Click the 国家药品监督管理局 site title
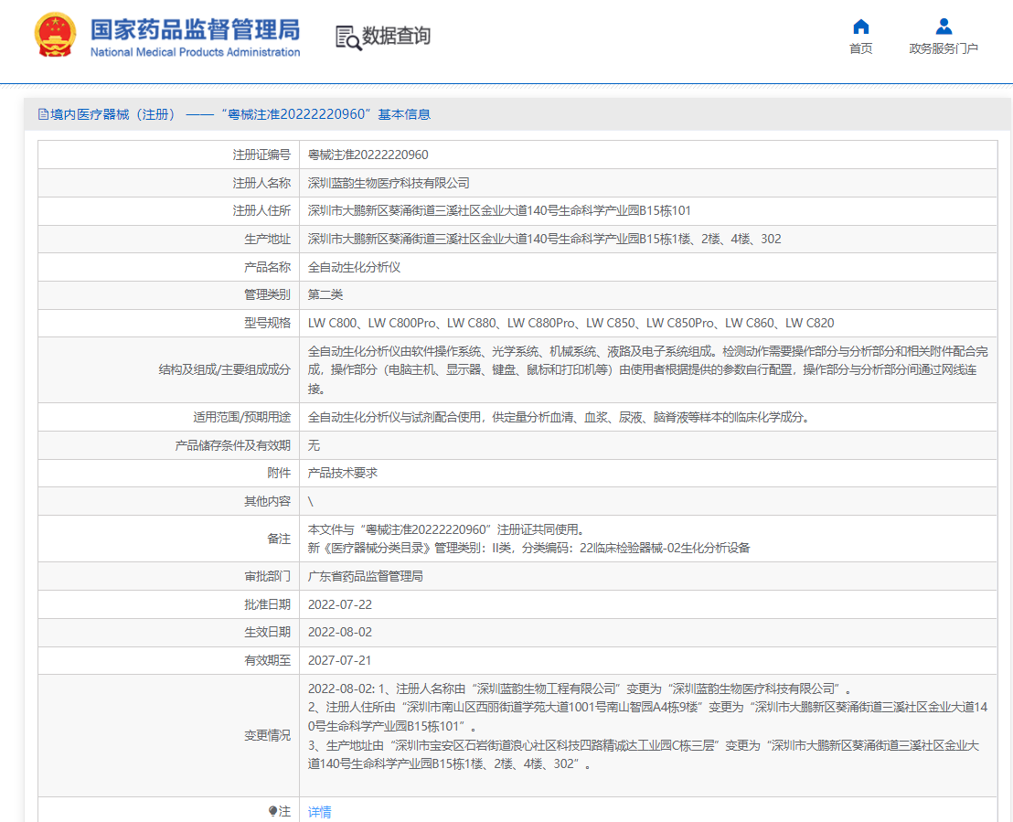 195,30
